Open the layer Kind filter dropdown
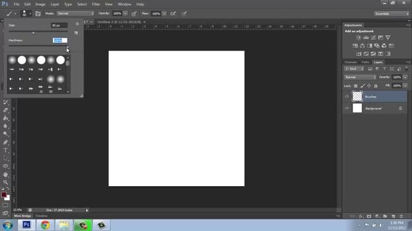The image size is (412, 231). click(x=354, y=69)
